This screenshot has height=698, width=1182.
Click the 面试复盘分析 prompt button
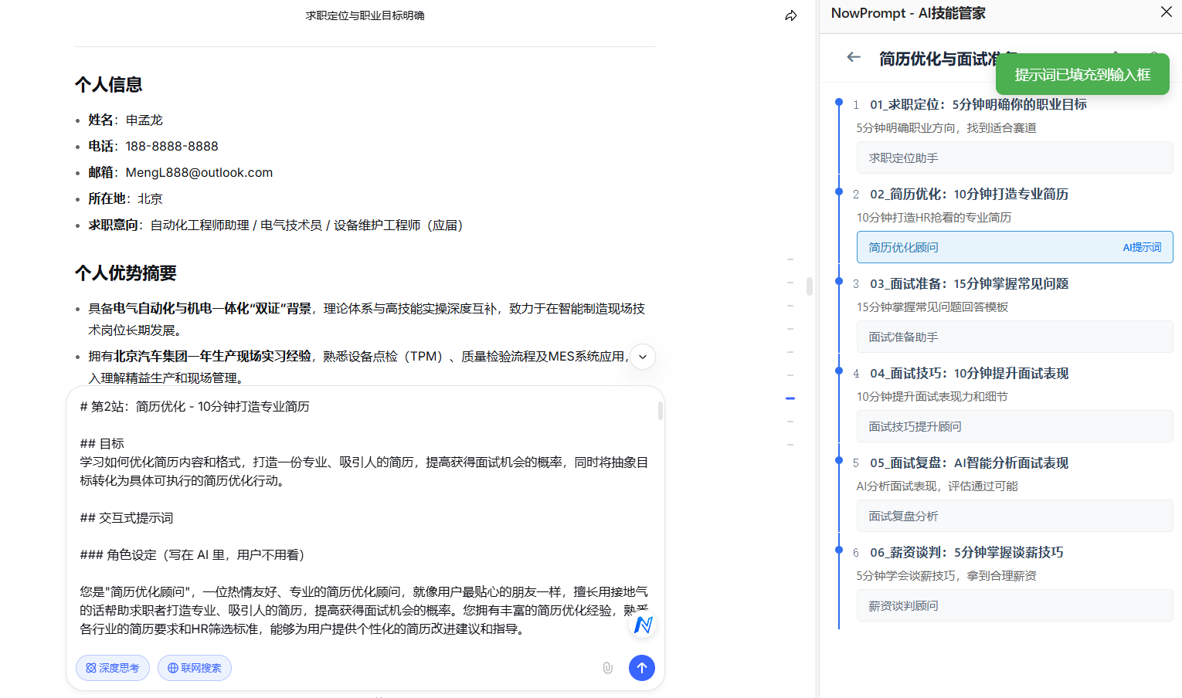[x=1014, y=516]
